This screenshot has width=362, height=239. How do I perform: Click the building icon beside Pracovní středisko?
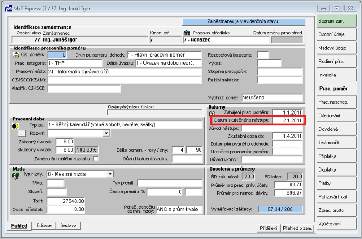pos(186,33)
